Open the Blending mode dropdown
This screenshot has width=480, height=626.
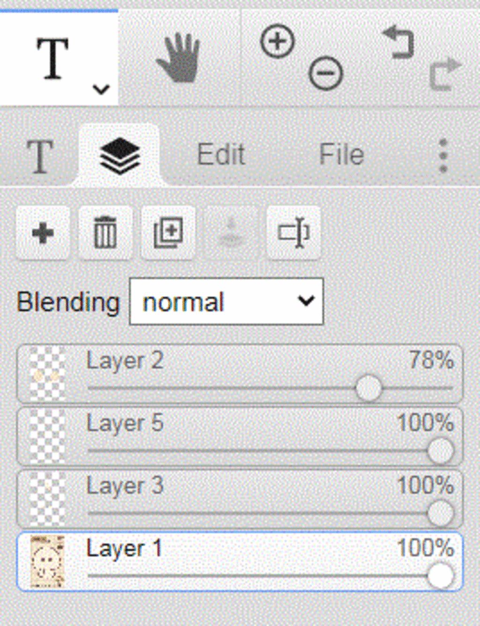(x=226, y=302)
